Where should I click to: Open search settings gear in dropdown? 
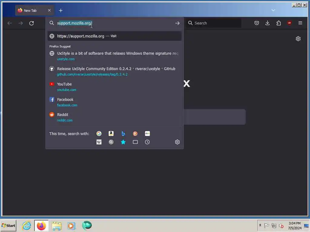pos(177,142)
